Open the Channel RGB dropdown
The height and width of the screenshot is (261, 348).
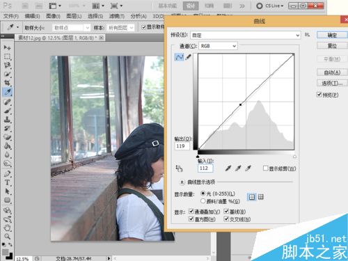coord(218,46)
